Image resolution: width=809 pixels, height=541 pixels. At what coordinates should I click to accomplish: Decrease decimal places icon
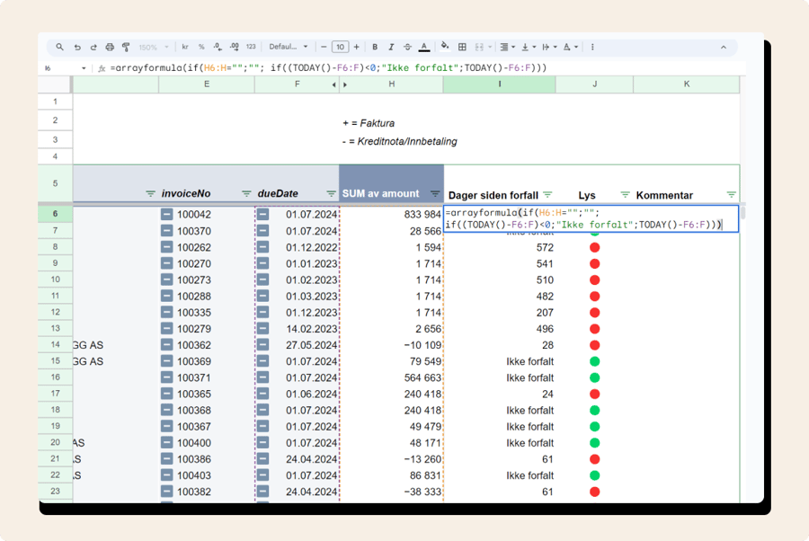[x=218, y=47]
